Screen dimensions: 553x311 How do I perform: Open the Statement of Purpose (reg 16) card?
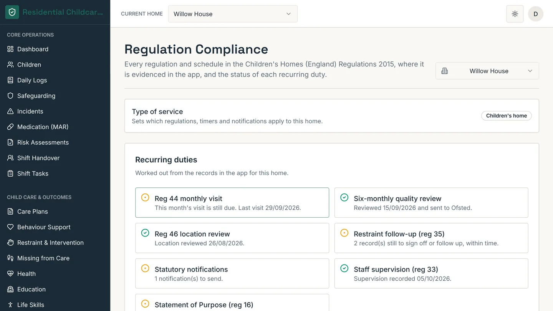(x=232, y=303)
